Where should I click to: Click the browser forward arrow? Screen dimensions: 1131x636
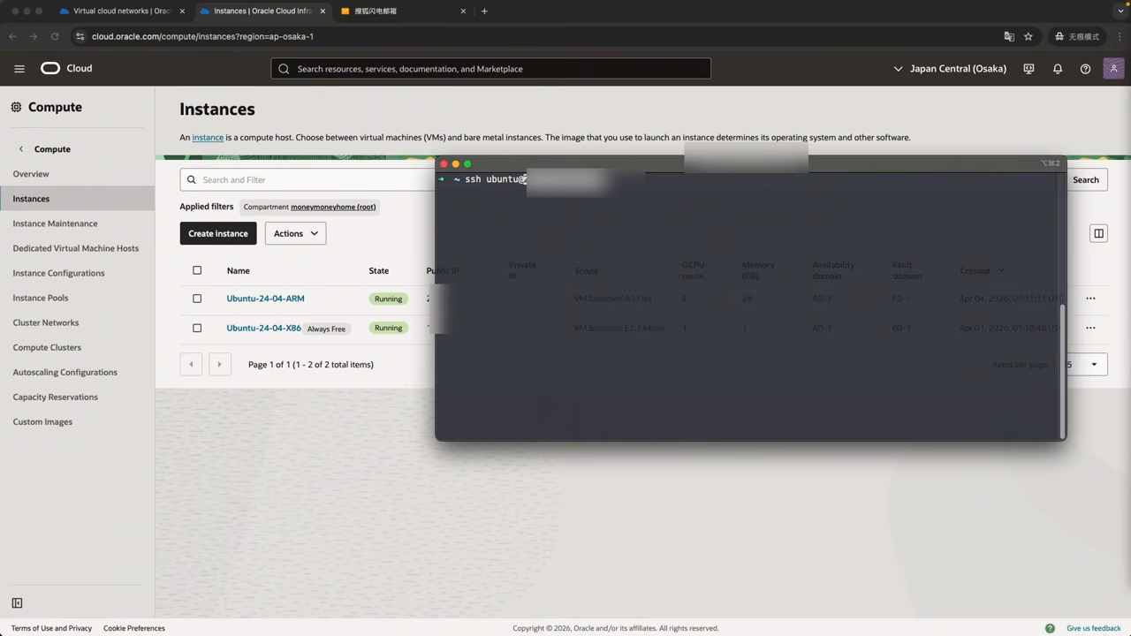[34, 36]
